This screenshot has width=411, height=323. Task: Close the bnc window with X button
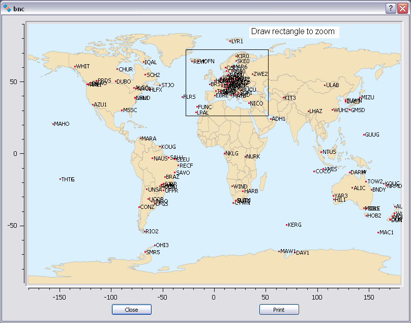(x=402, y=8)
